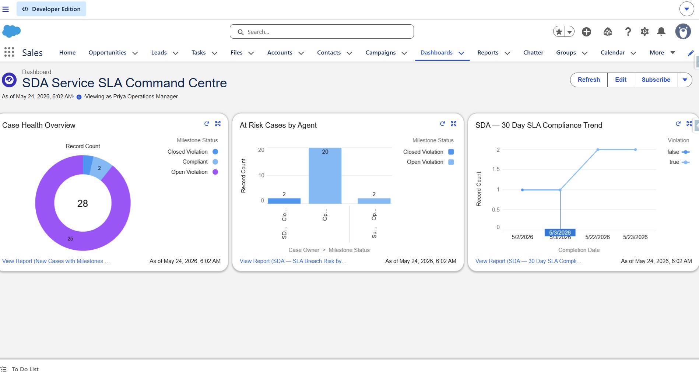Screen dimensions: 699x372
Task: Open the Dashboards tab
Action: (x=436, y=53)
